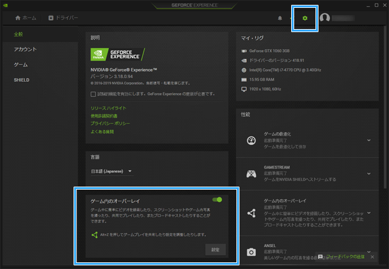389x269 pixels.
Task: Click the フィードバックの送信 link
Action: [x=345, y=257]
